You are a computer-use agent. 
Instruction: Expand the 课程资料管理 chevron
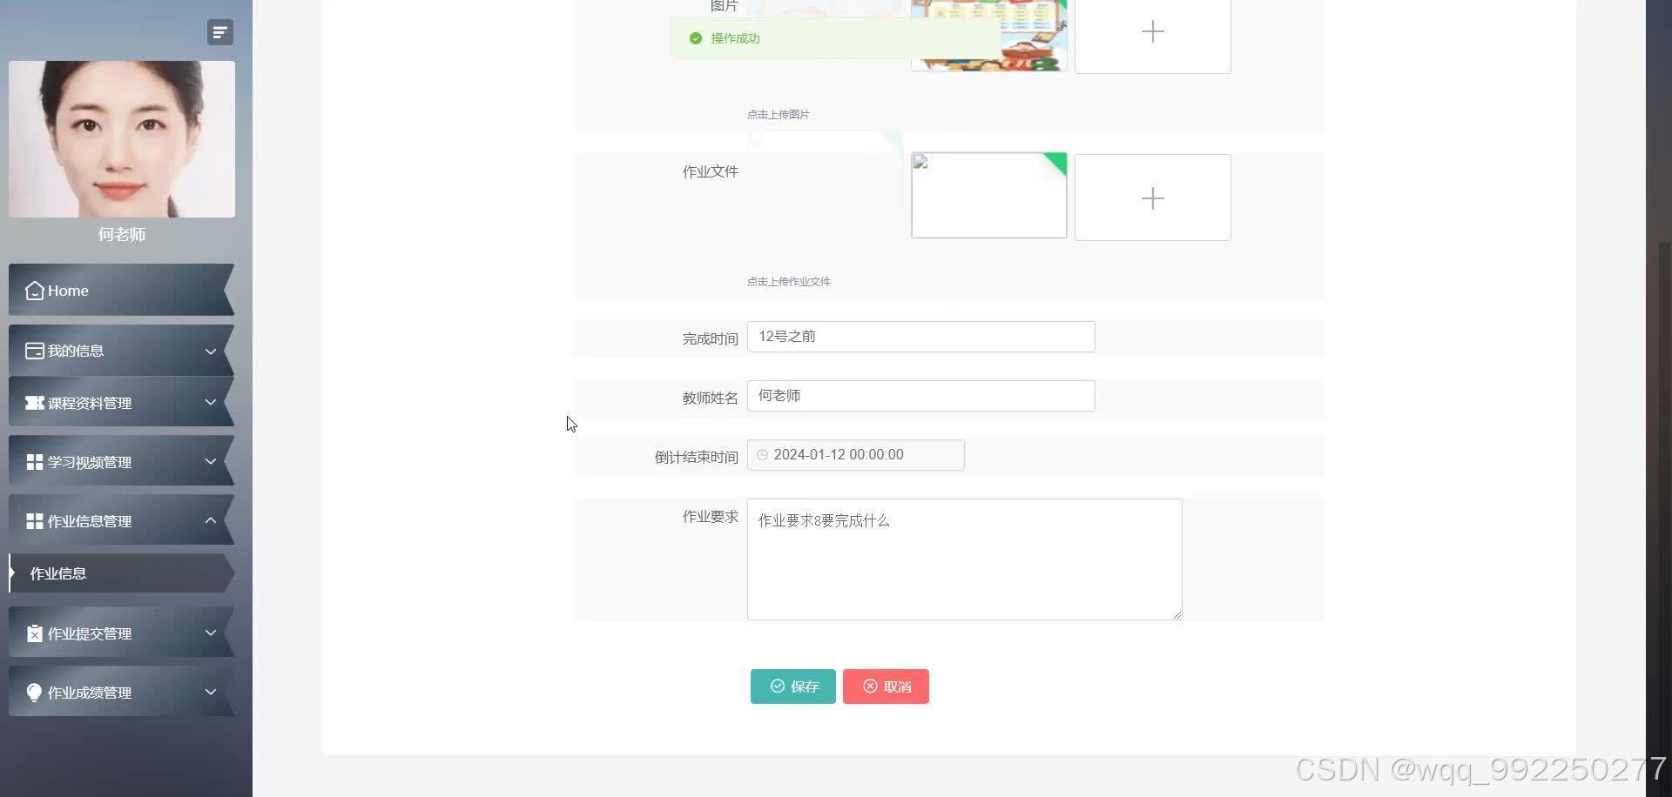[211, 403]
